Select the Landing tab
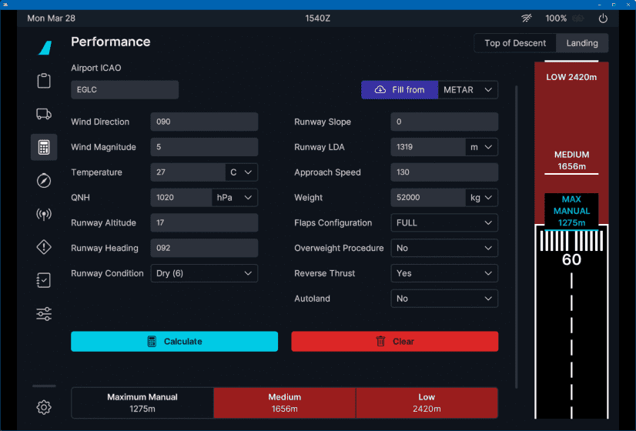Image resolution: width=636 pixels, height=431 pixels. 582,43
